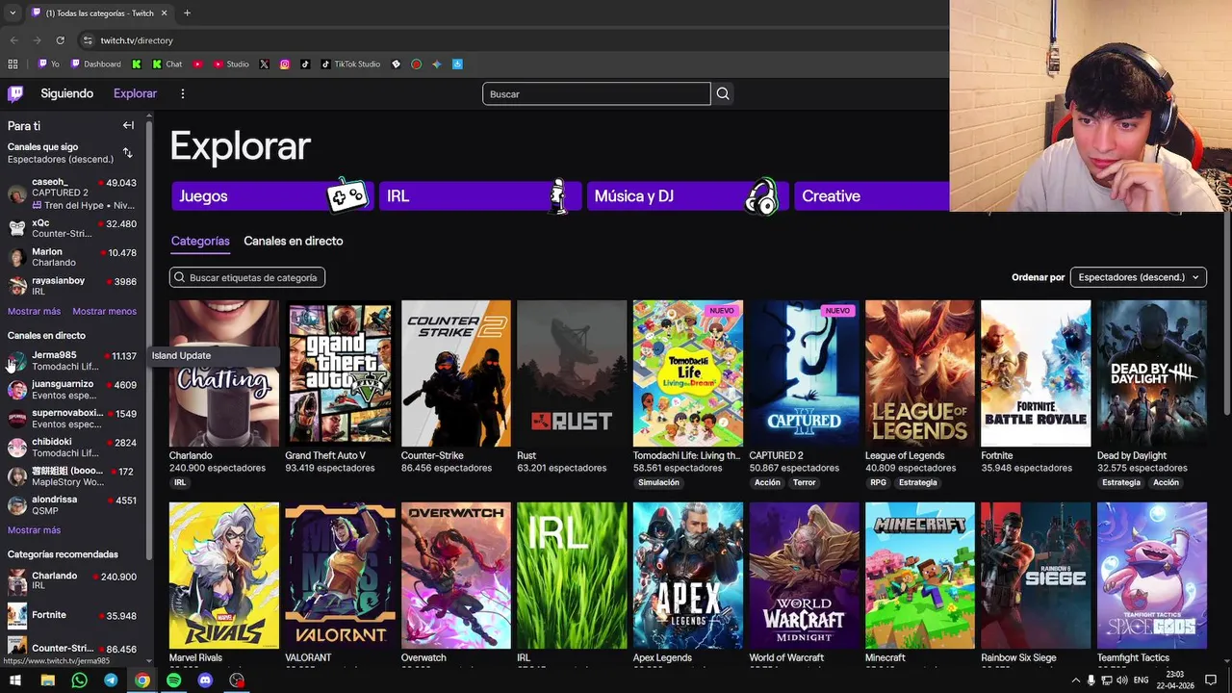Open the Rust category cover
Viewport: 1232px width, 693px height.
pos(572,373)
